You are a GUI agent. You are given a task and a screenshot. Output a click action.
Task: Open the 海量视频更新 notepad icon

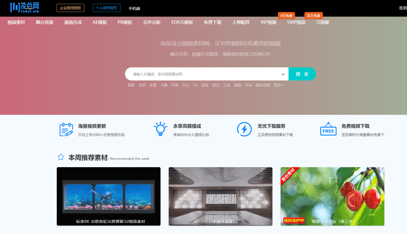66,130
